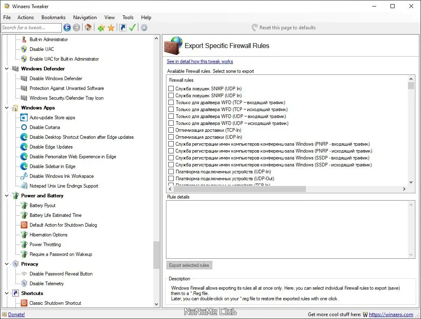Click the Disable UAC shield icon
Viewport: 421px width, 319px height.
click(24, 49)
